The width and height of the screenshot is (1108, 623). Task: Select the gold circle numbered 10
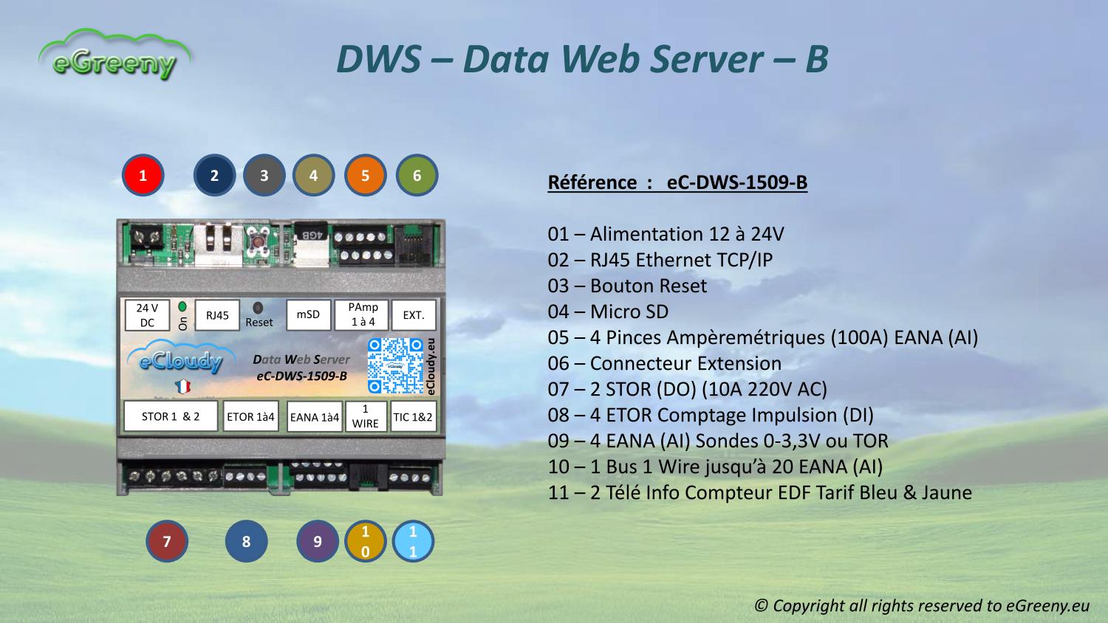pos(366,541)
